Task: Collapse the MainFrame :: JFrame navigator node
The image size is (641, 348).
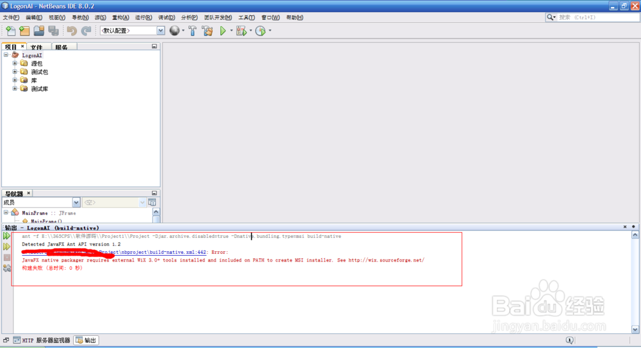Action: coord(6,213)
